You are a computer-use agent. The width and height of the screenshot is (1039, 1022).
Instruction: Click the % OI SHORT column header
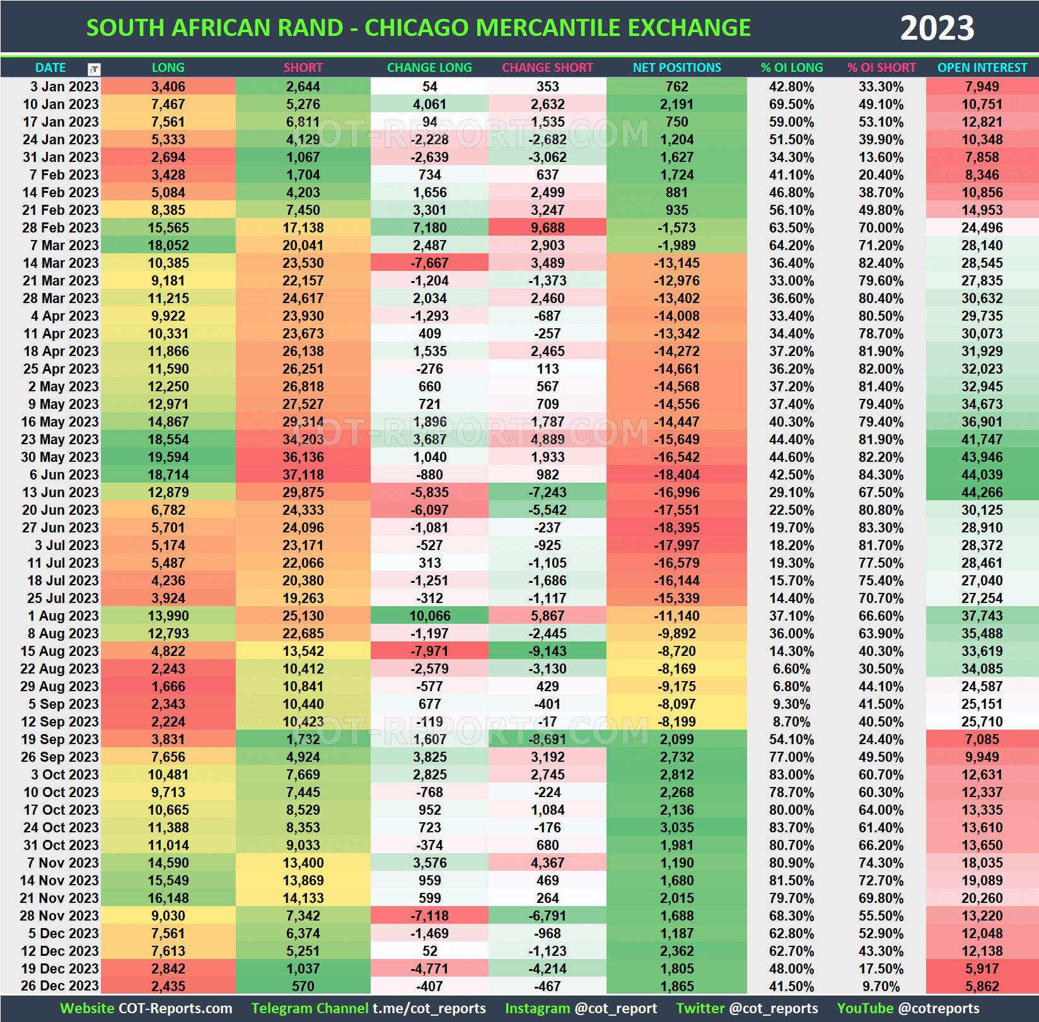point(882,67)
